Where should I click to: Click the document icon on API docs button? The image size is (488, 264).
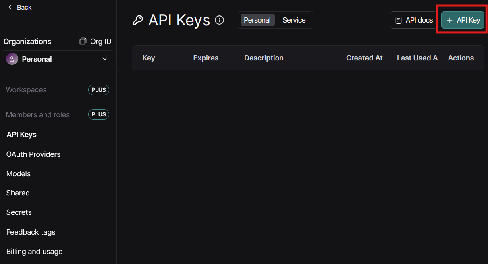tap(399, 20)
